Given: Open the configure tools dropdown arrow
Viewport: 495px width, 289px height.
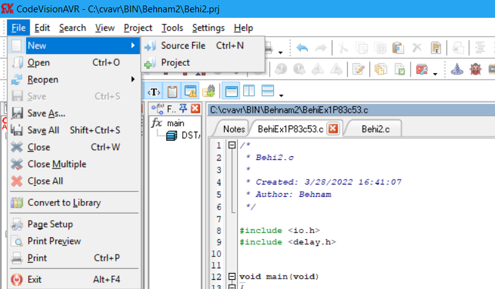Looking at the screenshot, I should click(x=435, y=74).
